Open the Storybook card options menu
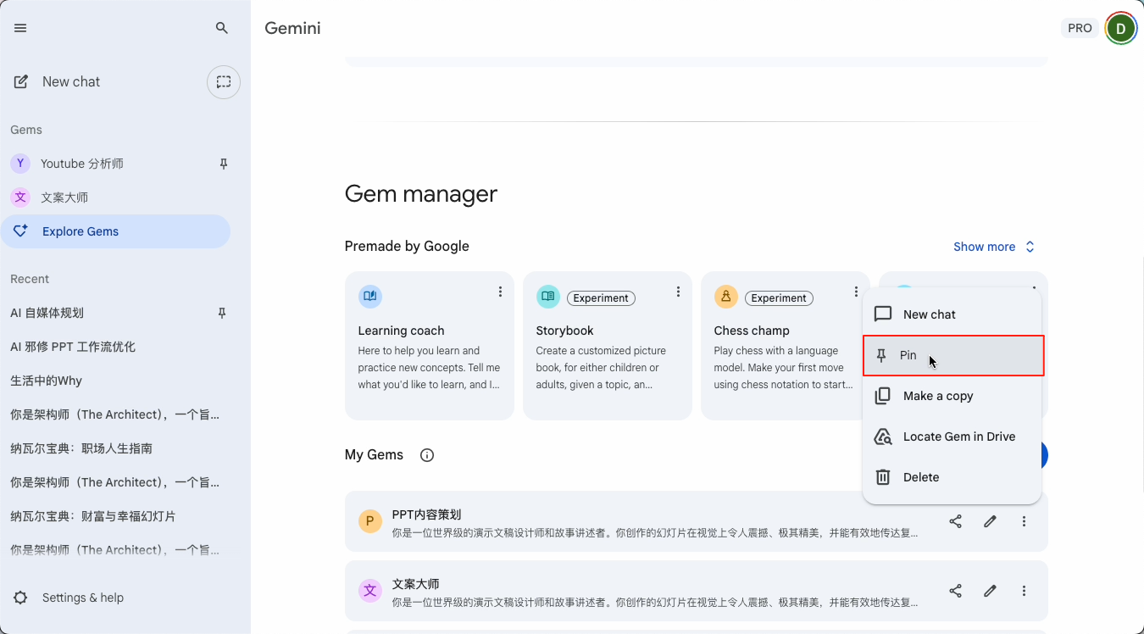1144x634 pixels. click(x=678, y=292)
